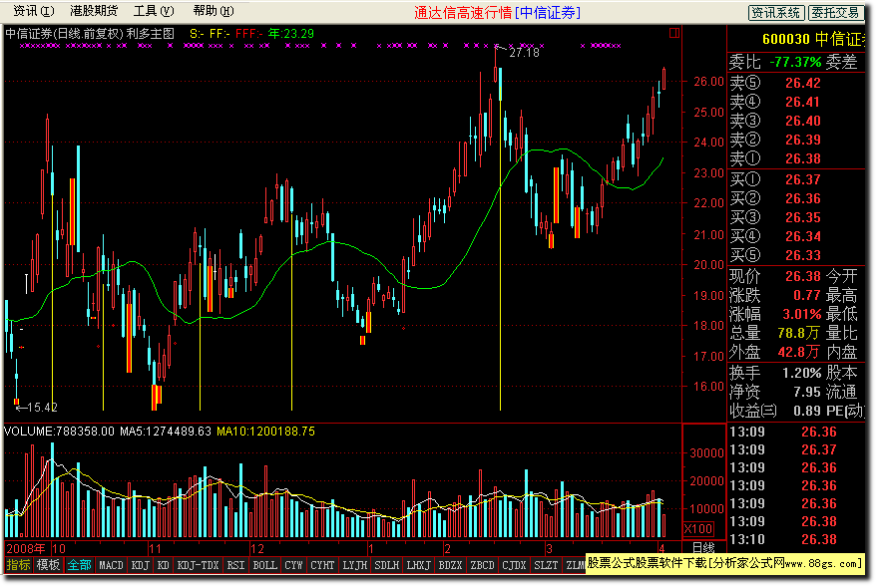The width and height of the screenshot is (877, 586).
Task: Click the 换手 1.20% value
Action: 801,373
